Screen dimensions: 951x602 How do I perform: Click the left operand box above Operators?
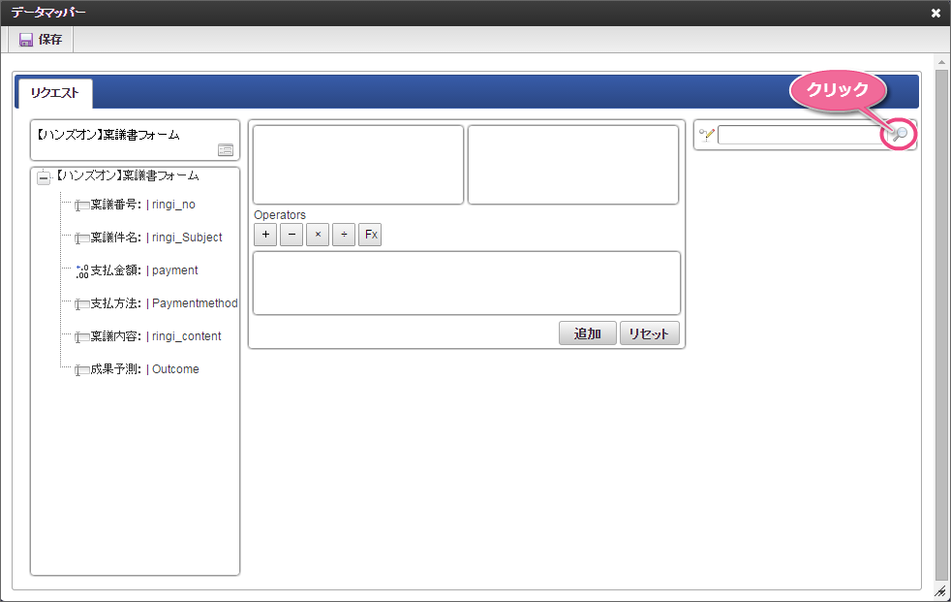[x=358, y=165]
